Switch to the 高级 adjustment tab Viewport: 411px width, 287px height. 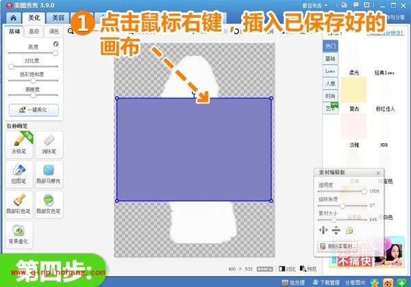pos(34,32)
